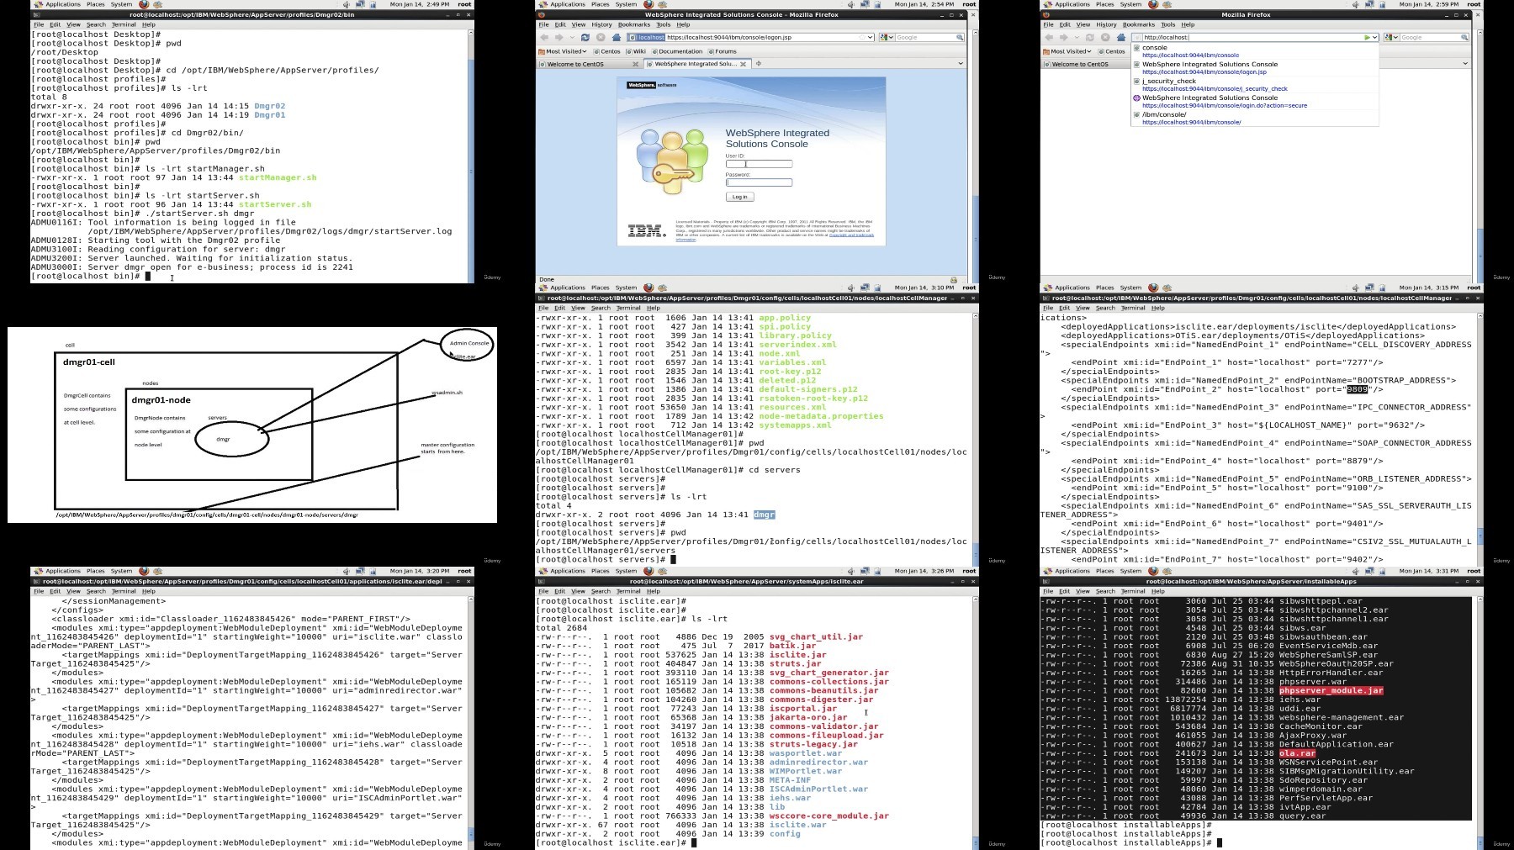Open Bookmarks menu in WebSphere Console Firefox window
This screenshot has height=850, width=1514.
(634, 24)
